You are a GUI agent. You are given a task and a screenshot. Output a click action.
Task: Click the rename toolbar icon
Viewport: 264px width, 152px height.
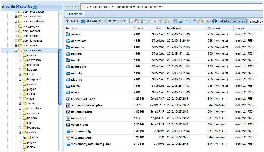161,21
